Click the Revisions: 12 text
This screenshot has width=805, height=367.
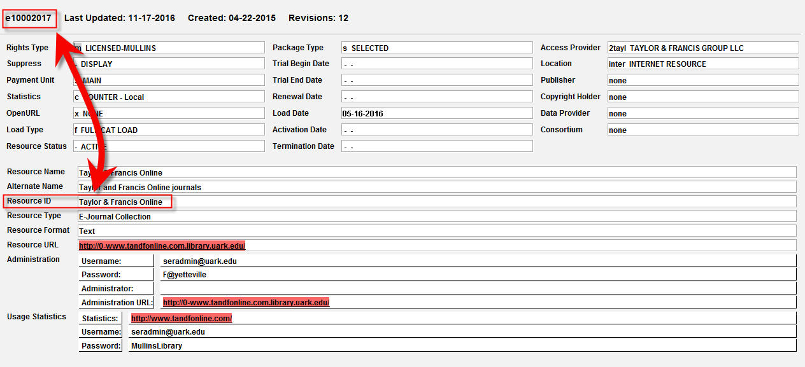(318, 18)
